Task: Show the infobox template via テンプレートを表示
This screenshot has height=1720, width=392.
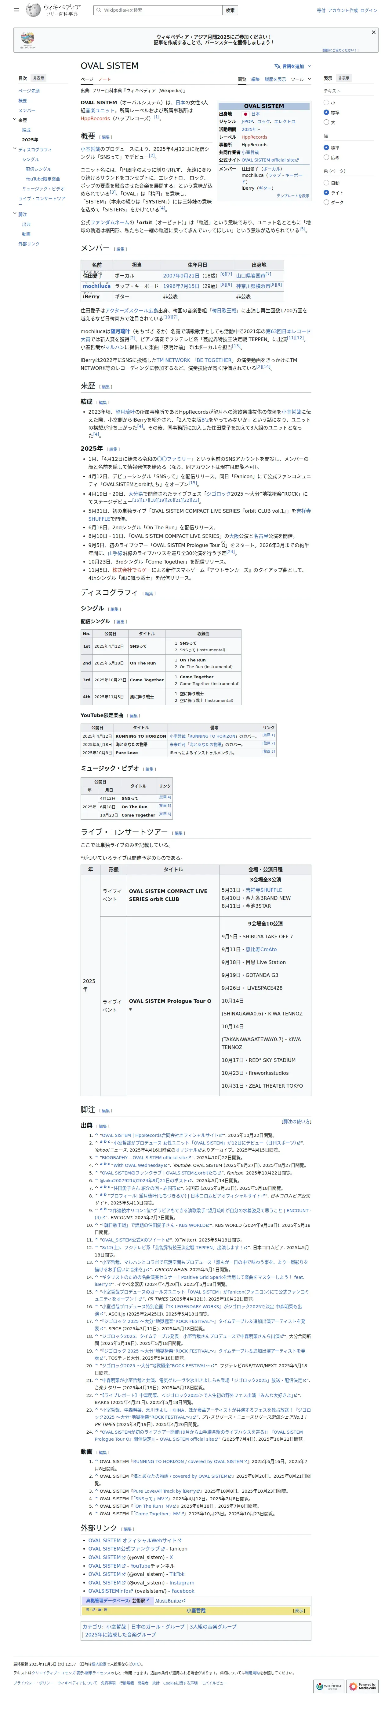Action: coord(293,195)
